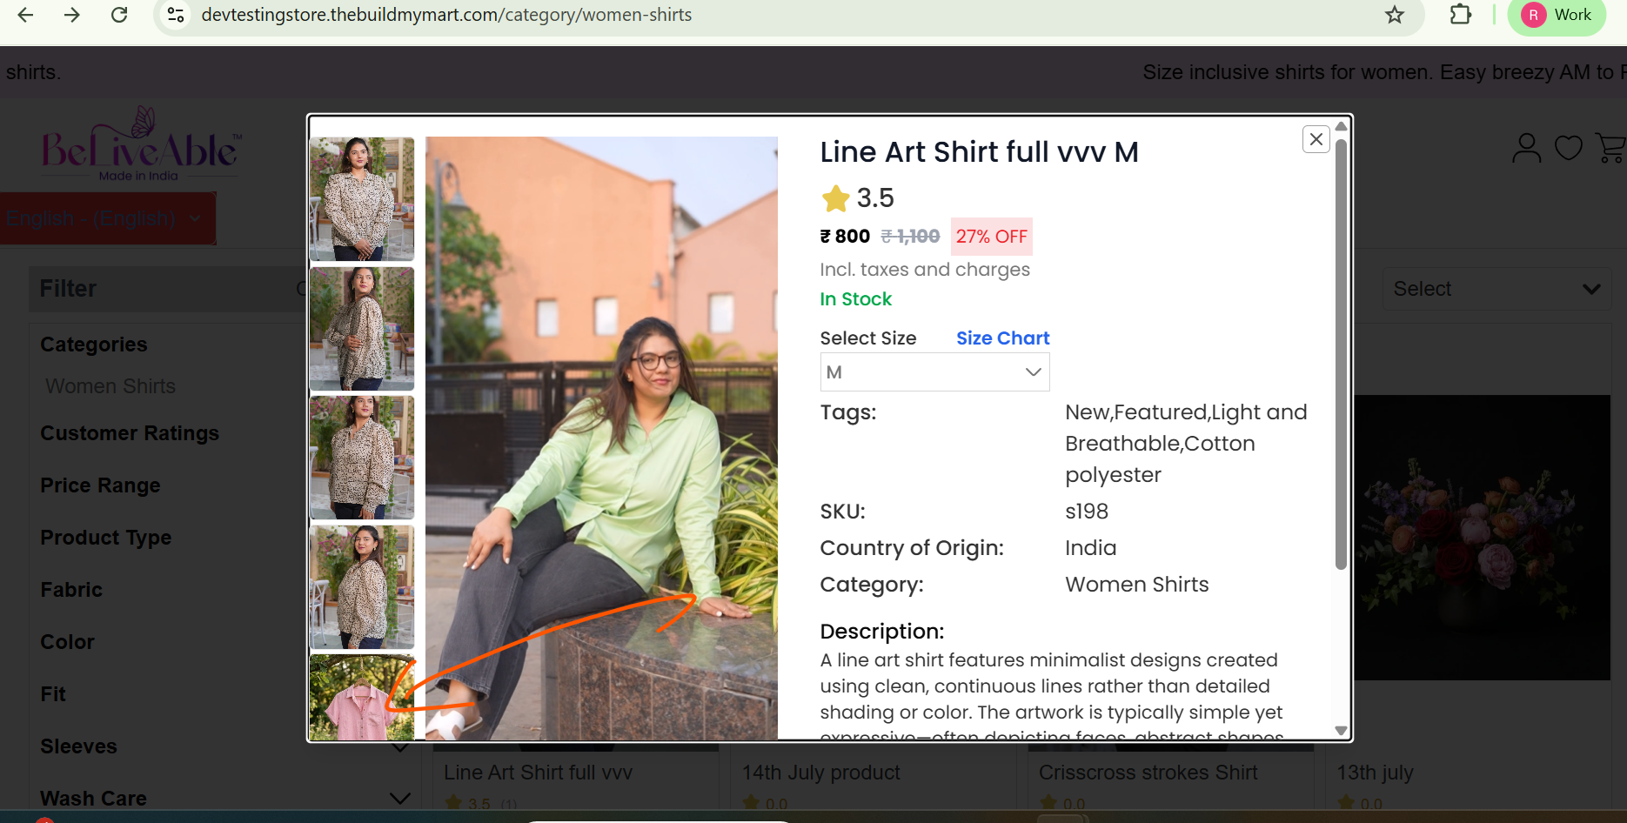This screenshot has height=823, width=1627.
Task: Open the size M dropdown
Action: [x=934, y=372]
